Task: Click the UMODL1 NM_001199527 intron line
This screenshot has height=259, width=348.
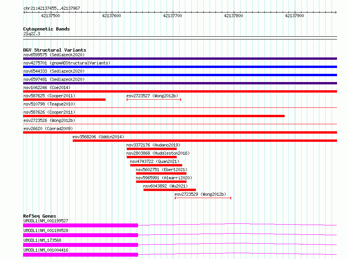Action: 237,224
